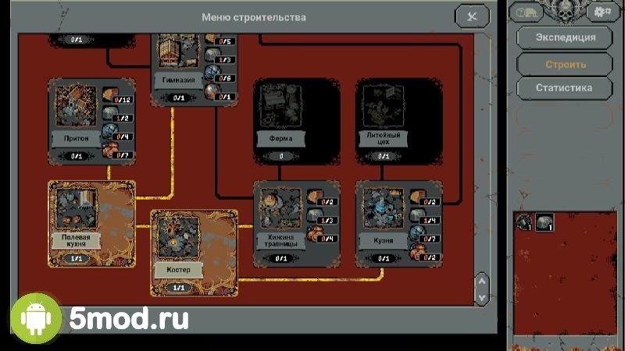Select the Кузня building icon

(383, 207)
